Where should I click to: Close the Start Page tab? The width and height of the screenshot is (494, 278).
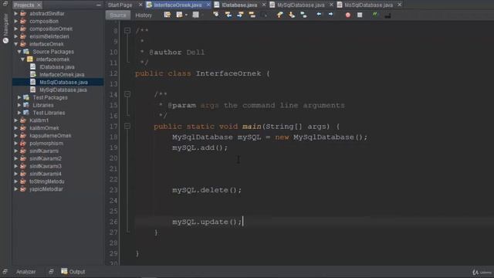140,5
